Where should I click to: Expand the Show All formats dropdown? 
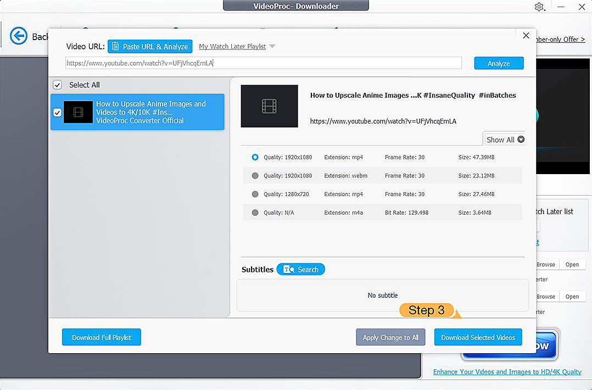click(504, 140)
